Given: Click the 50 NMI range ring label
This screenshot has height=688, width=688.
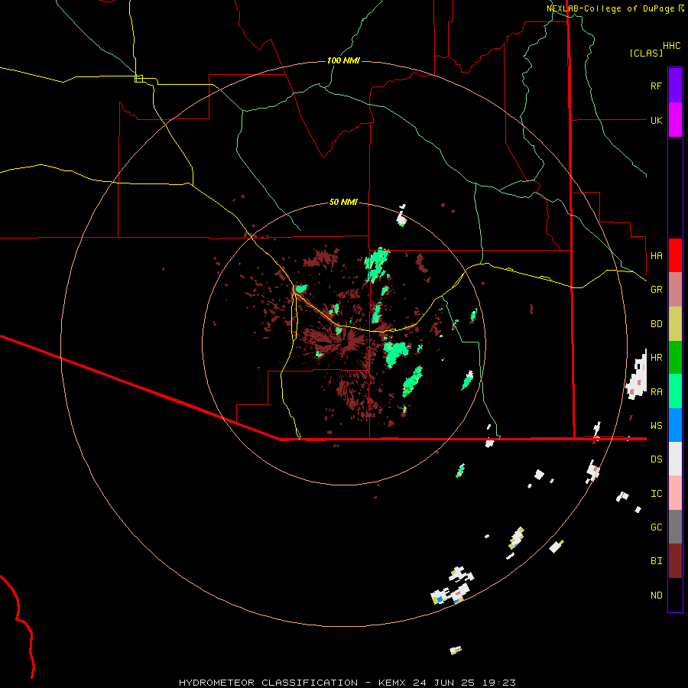Looking at the screenshot, I should [x=343, y=202].
